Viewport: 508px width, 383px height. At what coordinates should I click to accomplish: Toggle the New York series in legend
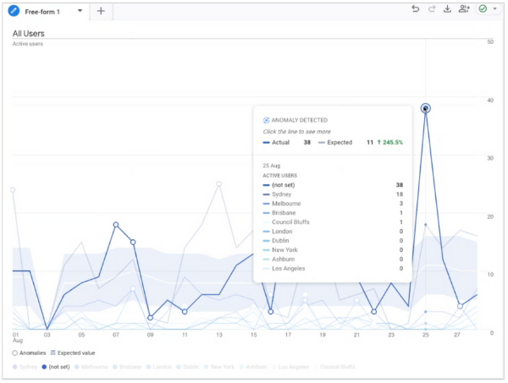pos(218,367)
